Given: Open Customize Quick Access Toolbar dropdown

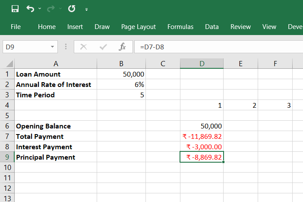Looking at the screenshot, I should (x=87, y=9).
